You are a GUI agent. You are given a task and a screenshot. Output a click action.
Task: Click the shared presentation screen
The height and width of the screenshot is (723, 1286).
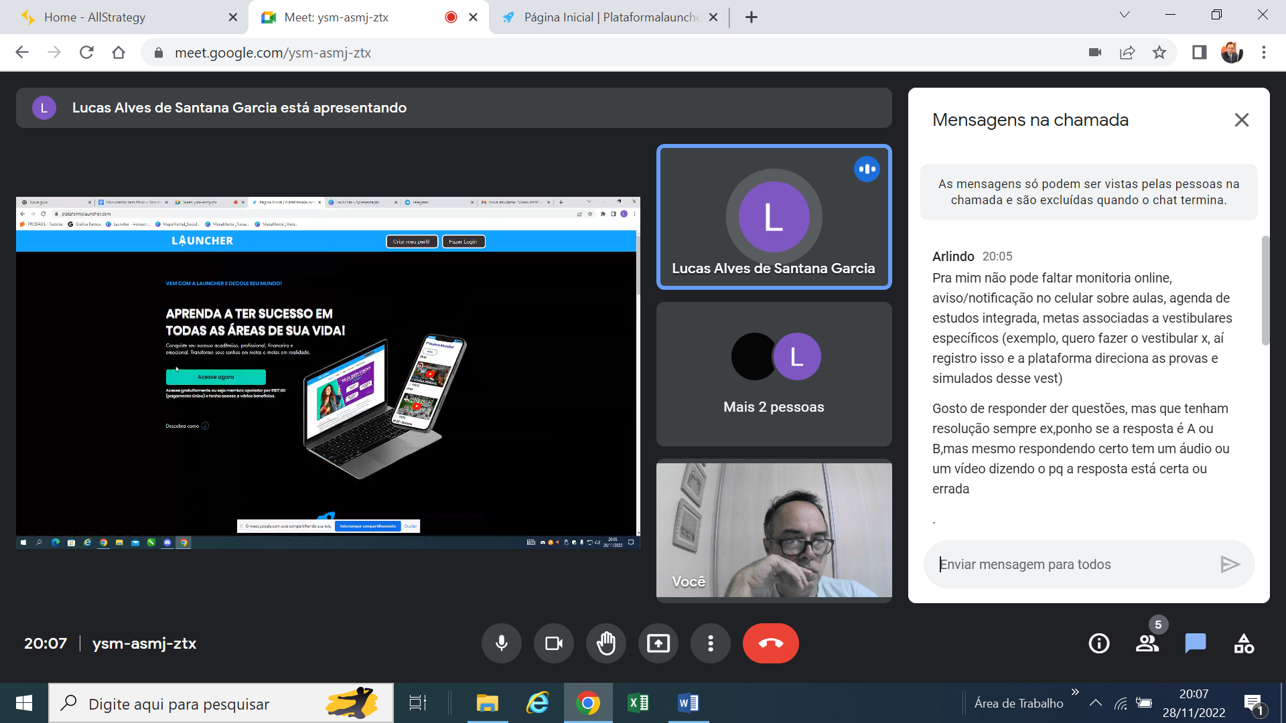point(328,373)
